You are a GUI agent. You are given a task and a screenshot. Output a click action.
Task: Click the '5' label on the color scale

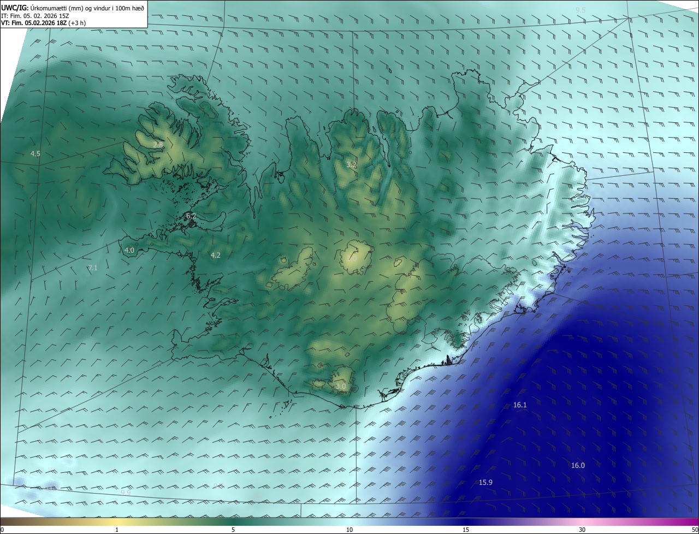(x=233, y=530)
